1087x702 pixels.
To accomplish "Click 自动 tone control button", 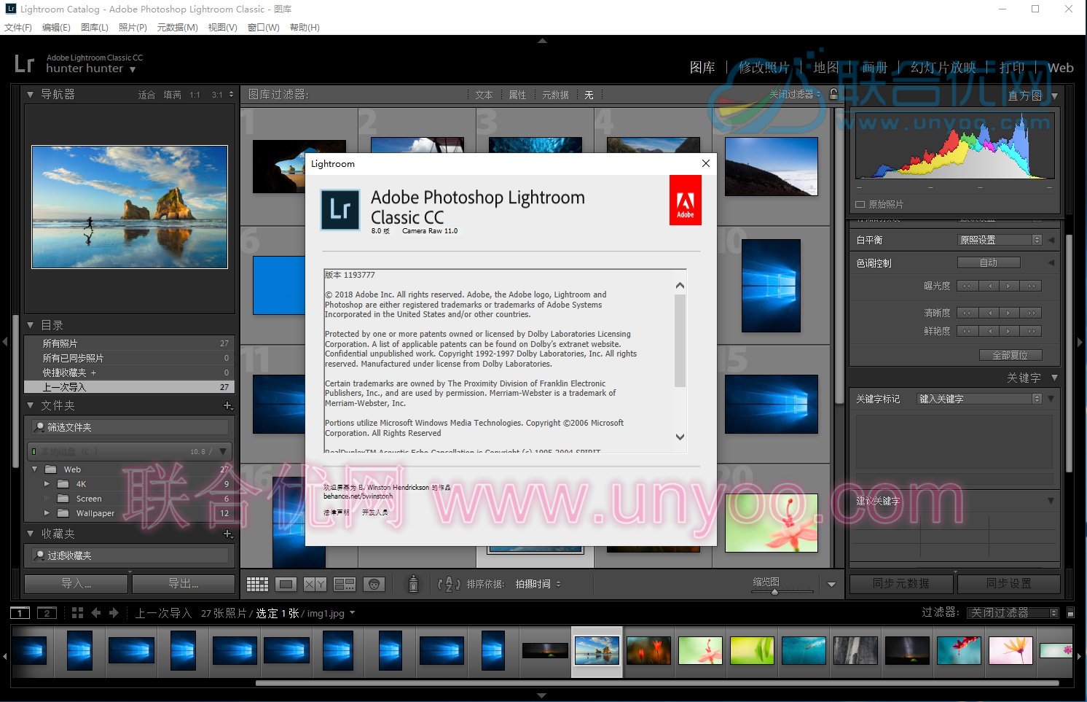I will tap(989, 262).
